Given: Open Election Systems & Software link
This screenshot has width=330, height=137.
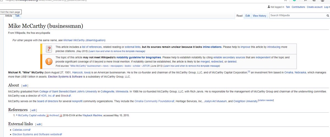Looking at the screenshot, I should pos(65,77).
